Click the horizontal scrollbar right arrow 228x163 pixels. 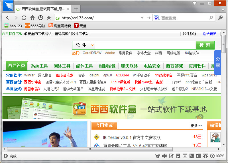point(219,149)
